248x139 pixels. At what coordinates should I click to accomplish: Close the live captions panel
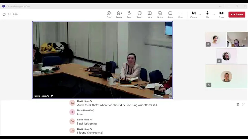tap(244, 104)
